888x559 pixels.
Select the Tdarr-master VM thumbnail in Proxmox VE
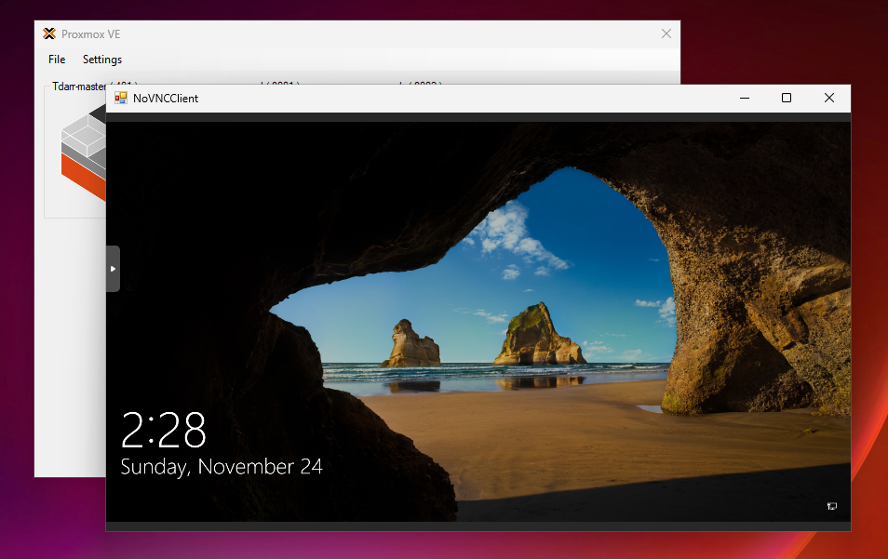click(x=83, y=153)
